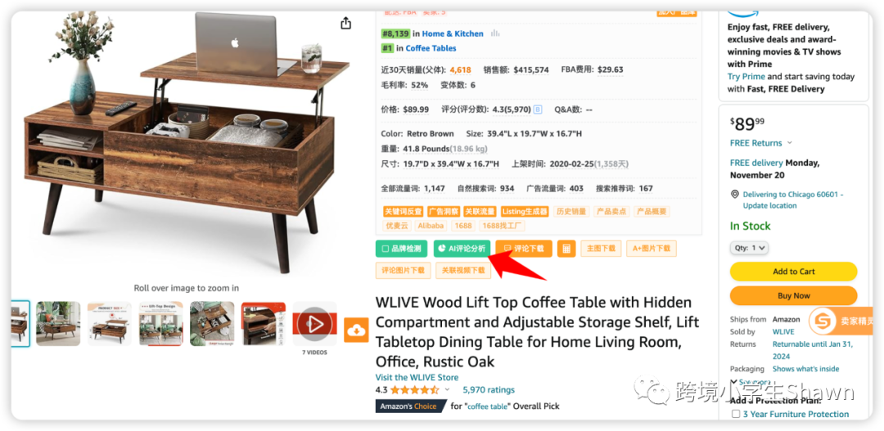Screen dimensions: 884x431
Task: Toggle the 品牌检测 brand check button
Action: point(401,249)
